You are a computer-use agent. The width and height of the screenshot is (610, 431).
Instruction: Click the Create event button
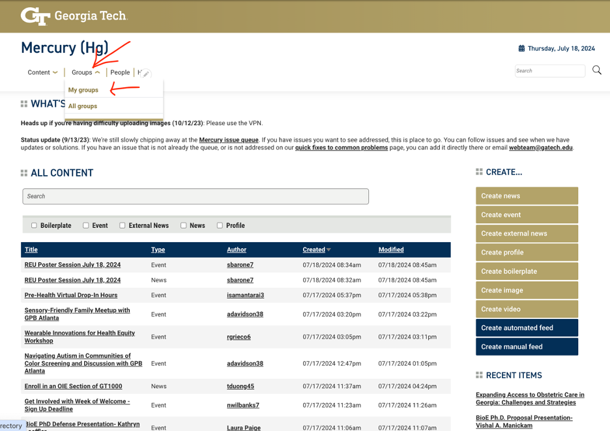[x=527, y=215]
